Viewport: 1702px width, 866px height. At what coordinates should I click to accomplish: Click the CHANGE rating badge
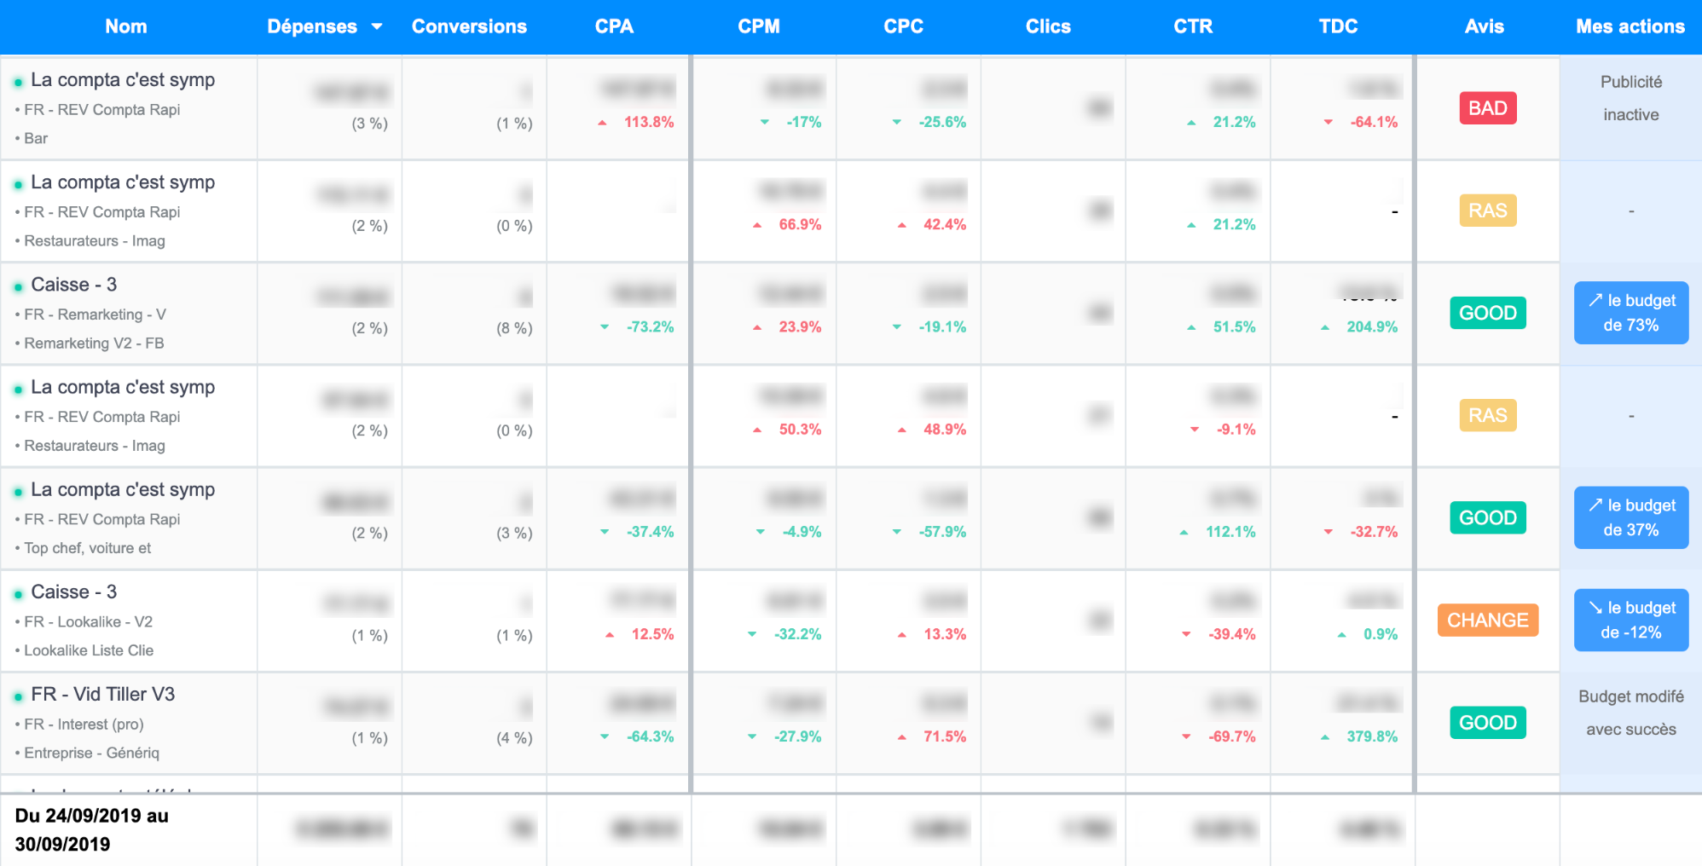click(1487, 621)
